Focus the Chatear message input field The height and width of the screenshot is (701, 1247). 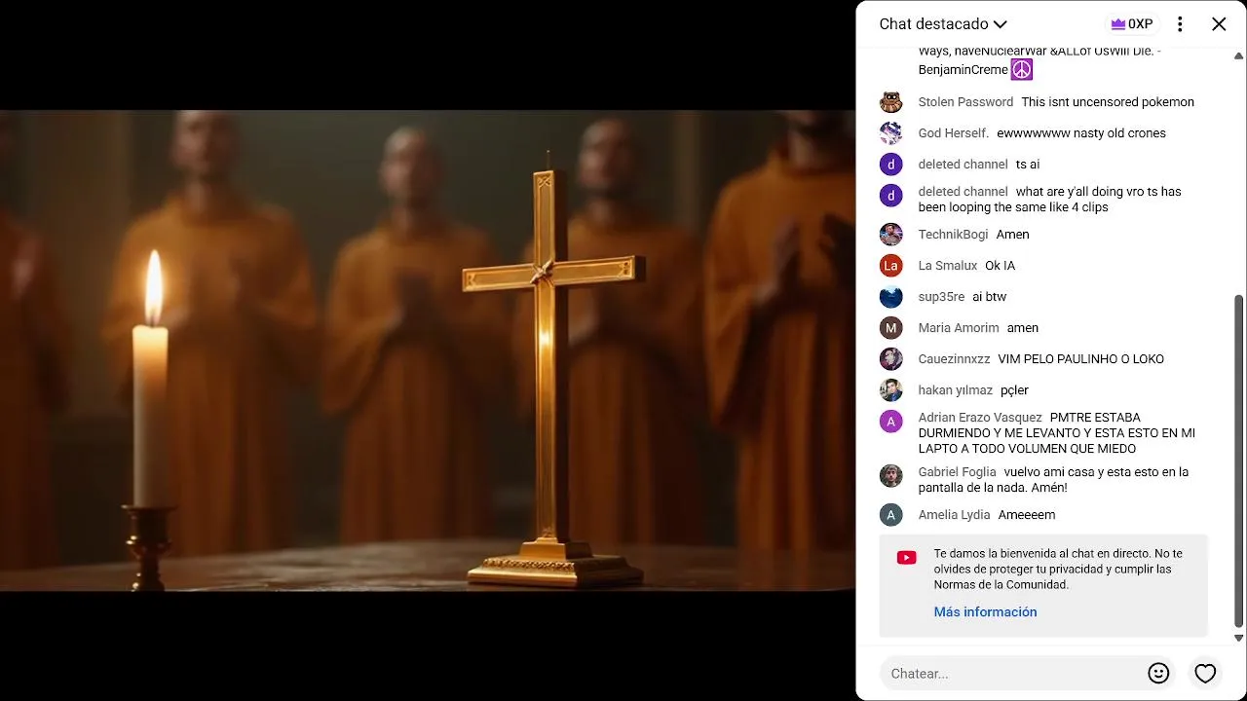point(1013,673)
